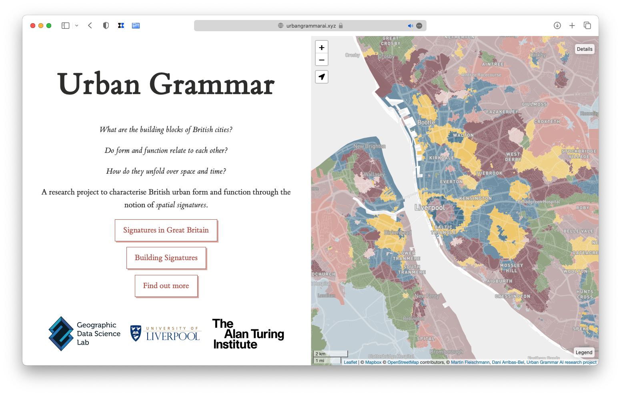The image size is (621, 395).
Task: Expand the map Details panel
Action: tap(585, 49)
